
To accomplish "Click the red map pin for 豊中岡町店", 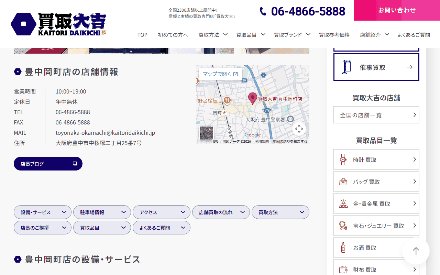I will pos(253,99).
